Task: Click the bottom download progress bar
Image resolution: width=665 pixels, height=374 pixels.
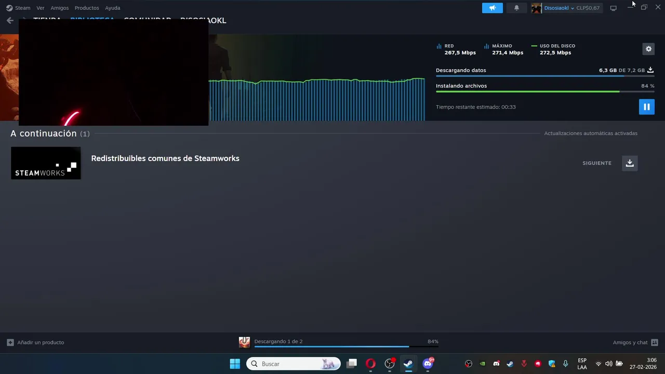Action: (346, 346)
